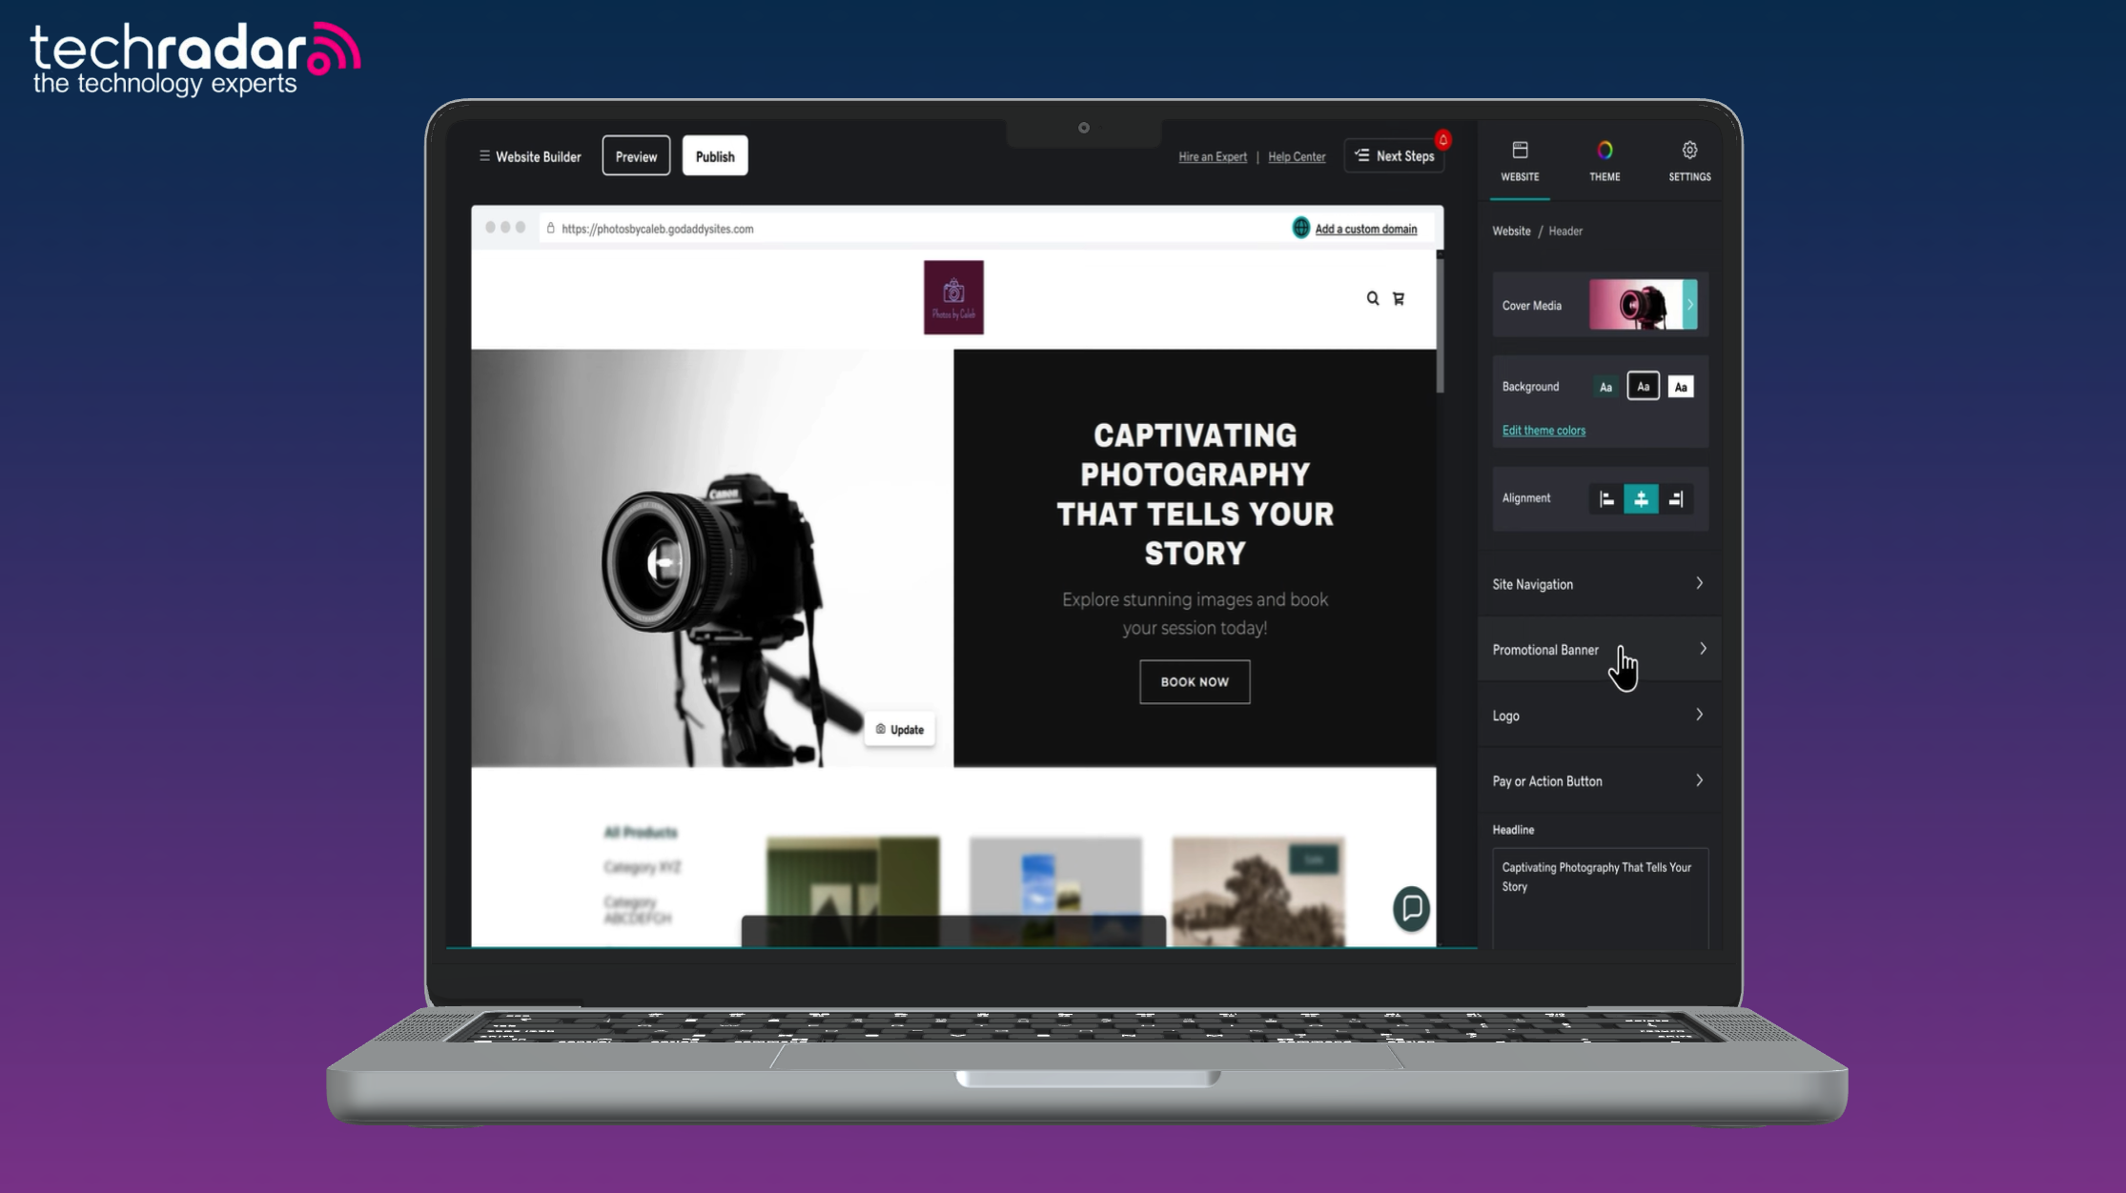This screenshot has width=2126, height=1193.
Task: Open the Edit theme colors link
Action: point(1543,430)
